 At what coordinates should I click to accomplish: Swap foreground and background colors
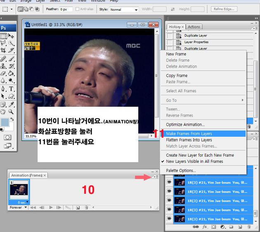[12, 119]
